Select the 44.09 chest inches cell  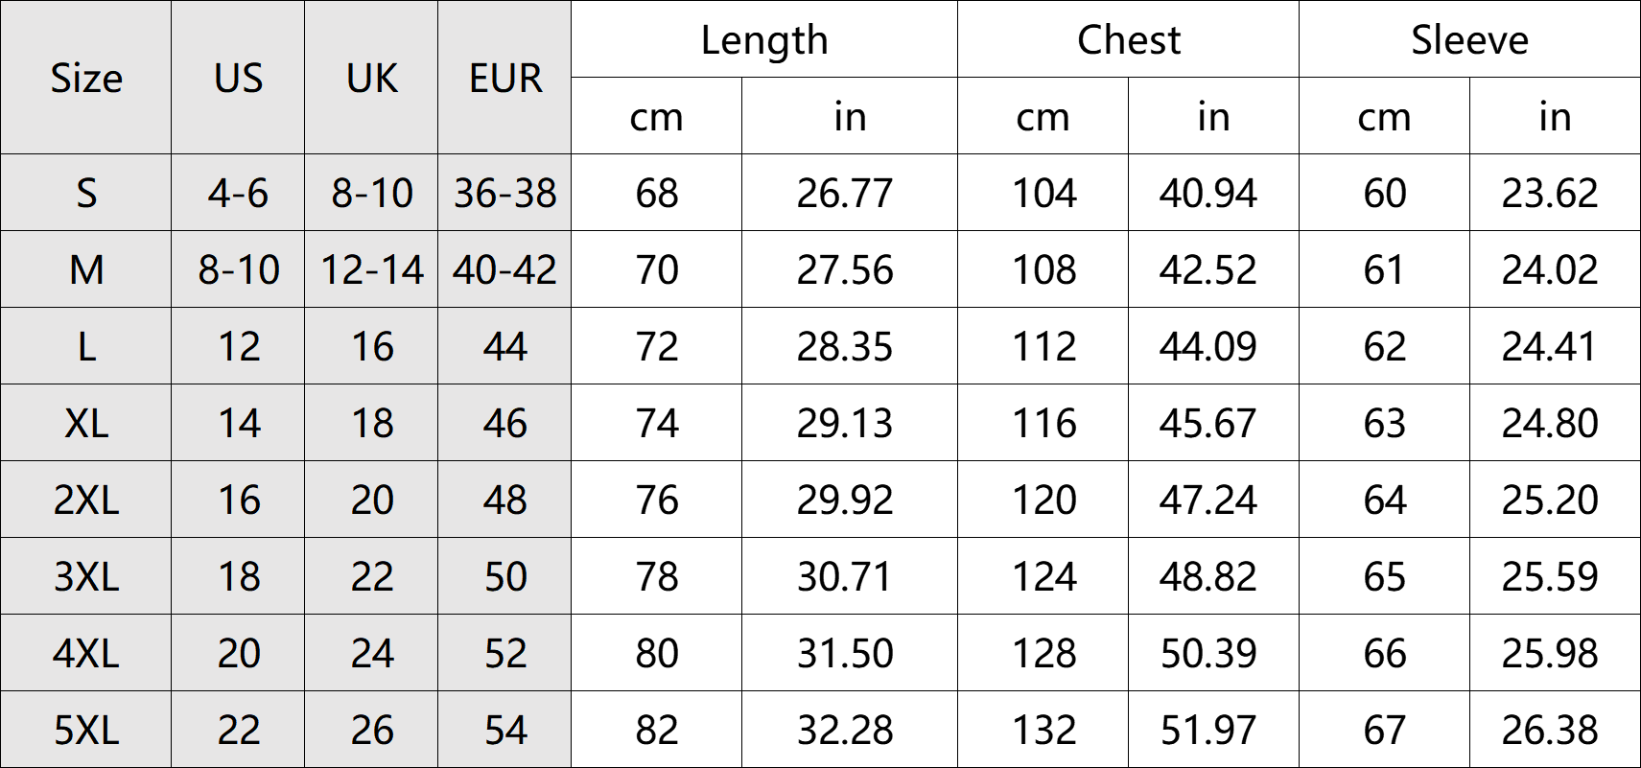[1207, 347]
